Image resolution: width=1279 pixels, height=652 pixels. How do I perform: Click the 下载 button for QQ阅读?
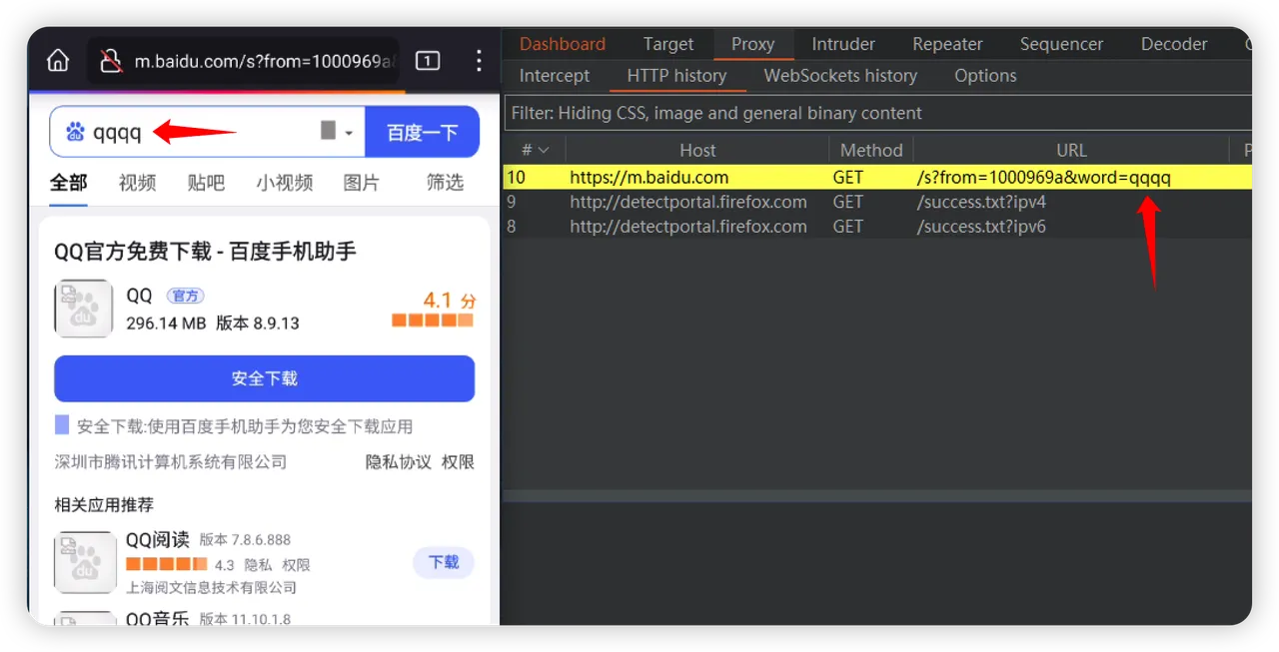click(444, 562)
